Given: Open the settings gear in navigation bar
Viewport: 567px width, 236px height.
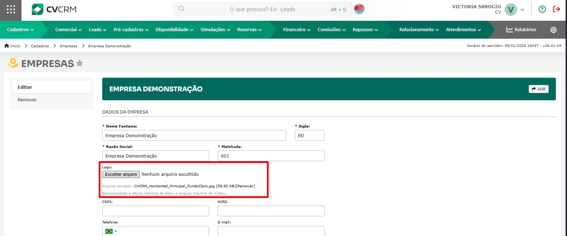Looking at the screenshot, I should coord(553,30).
